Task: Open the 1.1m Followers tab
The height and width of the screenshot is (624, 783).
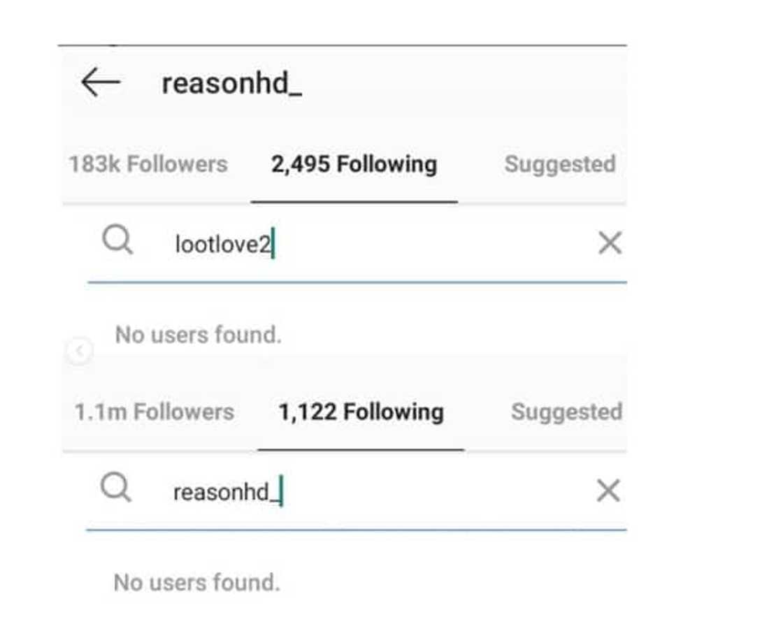Action: 155,412
